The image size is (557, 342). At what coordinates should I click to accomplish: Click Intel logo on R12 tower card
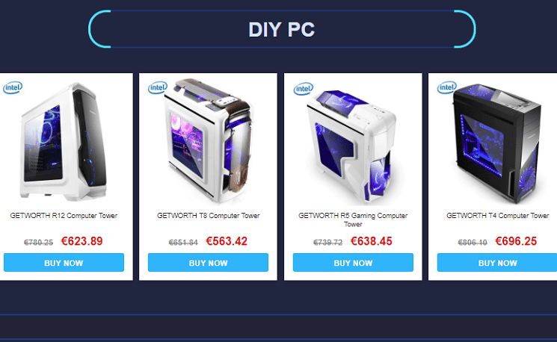13,87
